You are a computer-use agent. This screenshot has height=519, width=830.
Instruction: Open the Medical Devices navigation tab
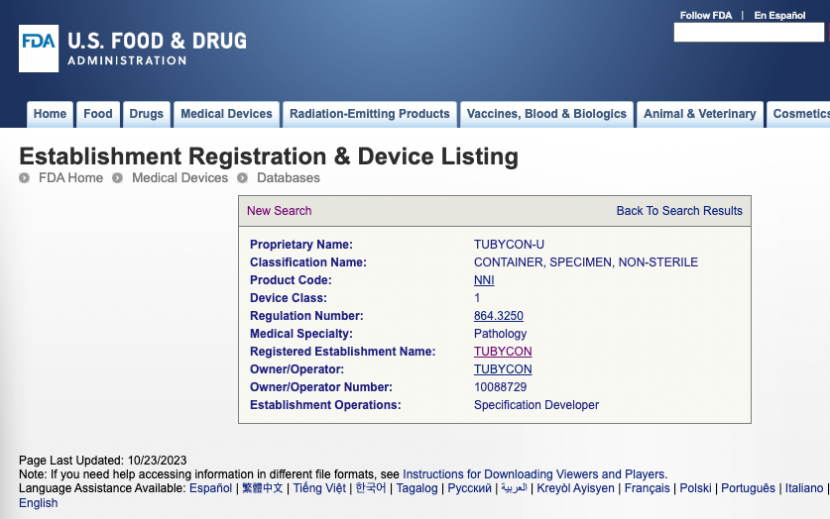pyautogui.click(x=226, y=114)
